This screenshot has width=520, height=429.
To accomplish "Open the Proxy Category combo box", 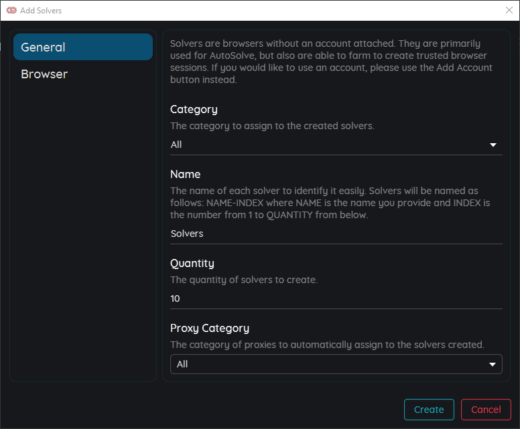I will click(336, 364).
